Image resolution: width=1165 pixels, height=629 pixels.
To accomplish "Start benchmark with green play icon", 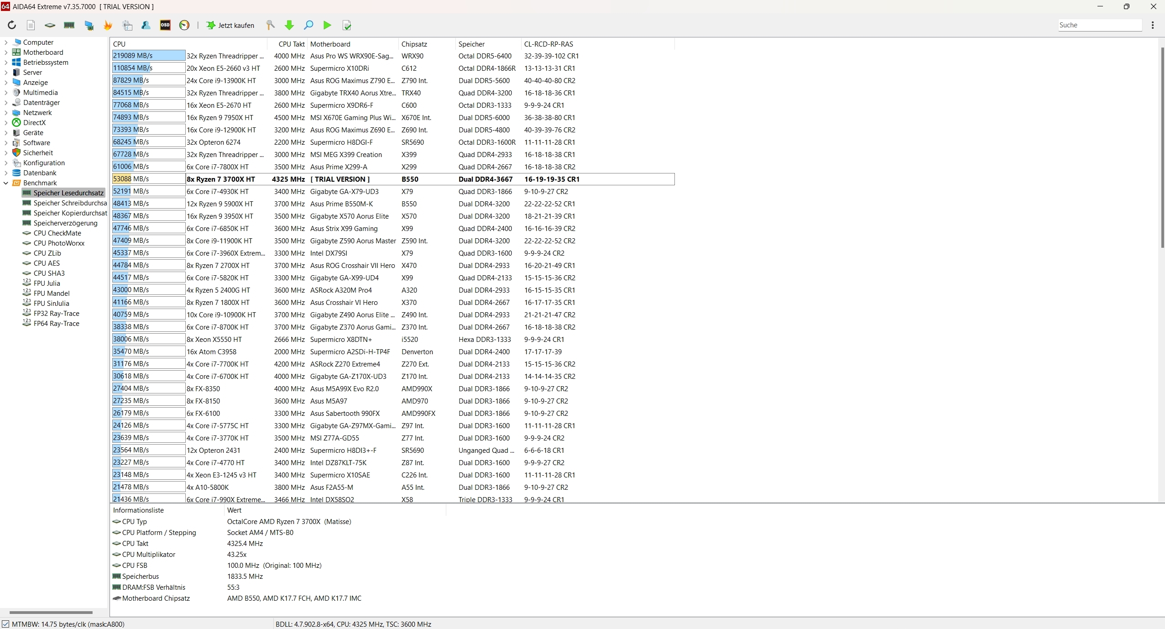I will [x=327, y=25].
